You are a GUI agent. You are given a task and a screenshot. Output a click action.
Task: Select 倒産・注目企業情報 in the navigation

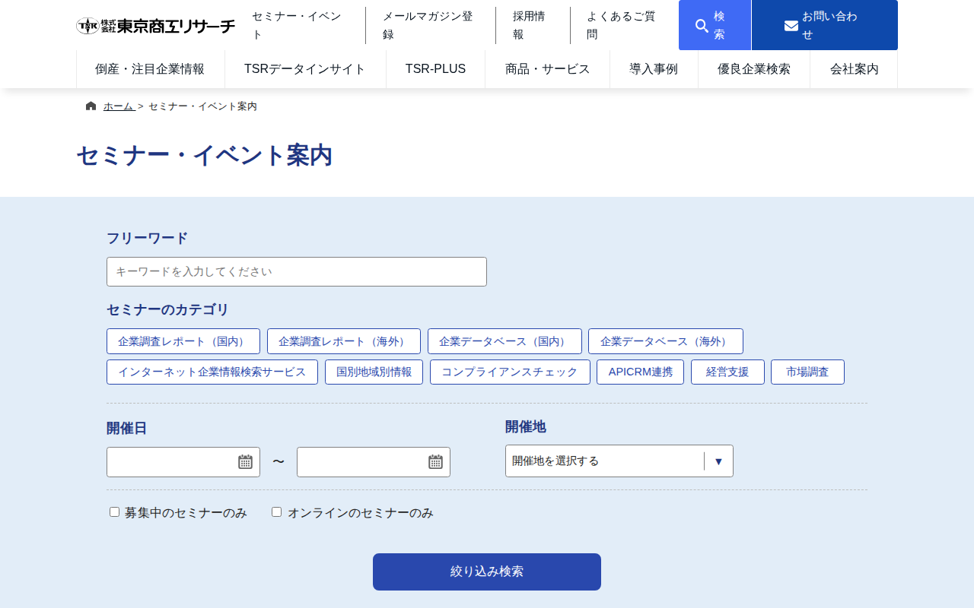pyautogui.click(x=150, y=68)
